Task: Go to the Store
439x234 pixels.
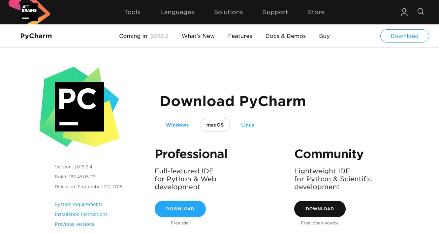Action: (x=316, y=12)
